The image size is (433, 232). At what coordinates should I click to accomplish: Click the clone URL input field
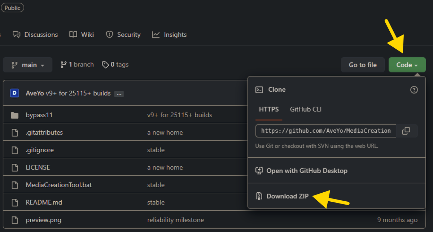tap(326, 131)
